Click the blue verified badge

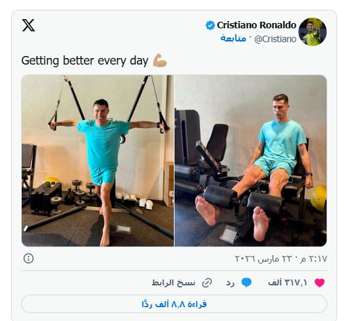point(210,26)
